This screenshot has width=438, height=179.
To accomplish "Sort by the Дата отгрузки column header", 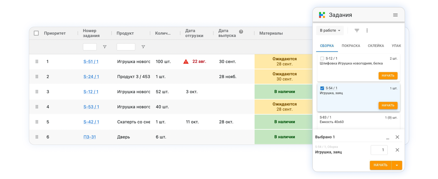I will 194,33.
